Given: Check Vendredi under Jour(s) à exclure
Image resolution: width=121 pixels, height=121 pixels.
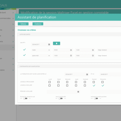Looking at the screenshot, I should 85,86.
